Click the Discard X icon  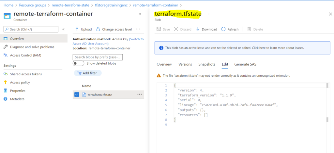[x=176, y=29]
